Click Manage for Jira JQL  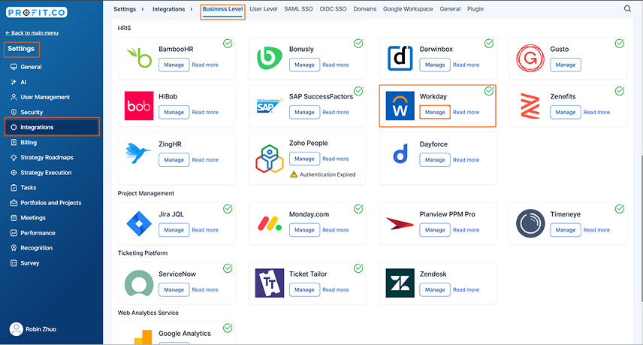(x=174, y=230)
